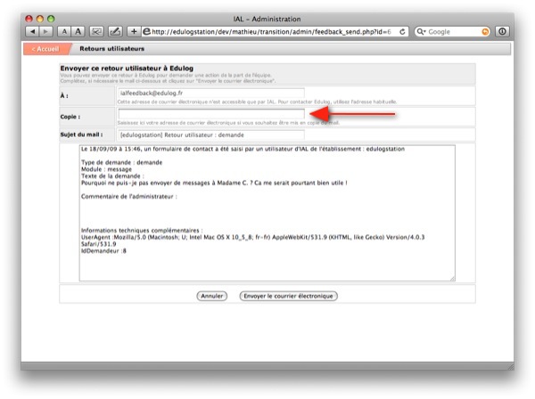This screenshot has height=399, width=535.
Task: Increase text size with large A button
Action: click(78, 31)
